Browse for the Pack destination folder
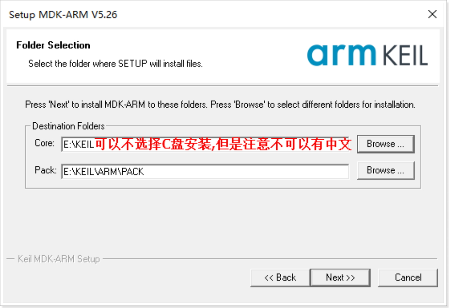This screenshot has width=449, height=308. pos(386,170)
